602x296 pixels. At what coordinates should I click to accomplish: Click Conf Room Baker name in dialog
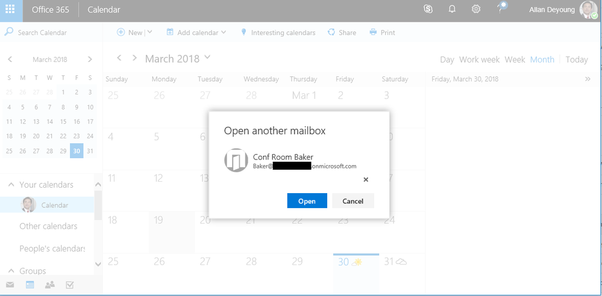283,157
